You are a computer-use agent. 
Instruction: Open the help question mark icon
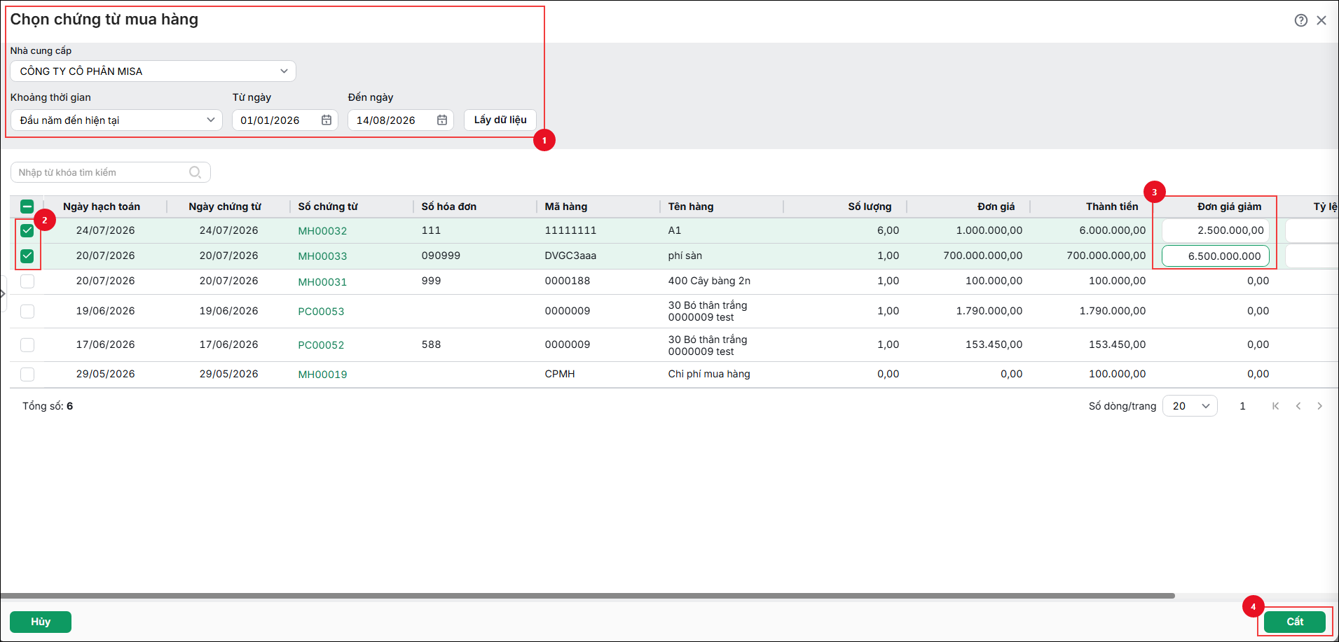pos(1300,20)
